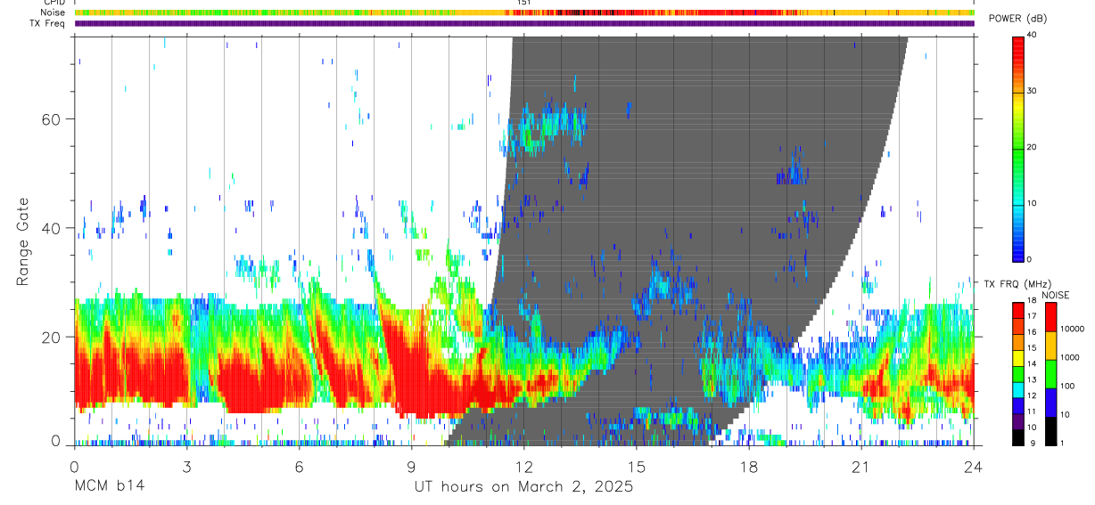Screen dimensions: 1095x505
Task: Click the '0' hour tick on the UT axis
Action: click(x=74, y=467)
